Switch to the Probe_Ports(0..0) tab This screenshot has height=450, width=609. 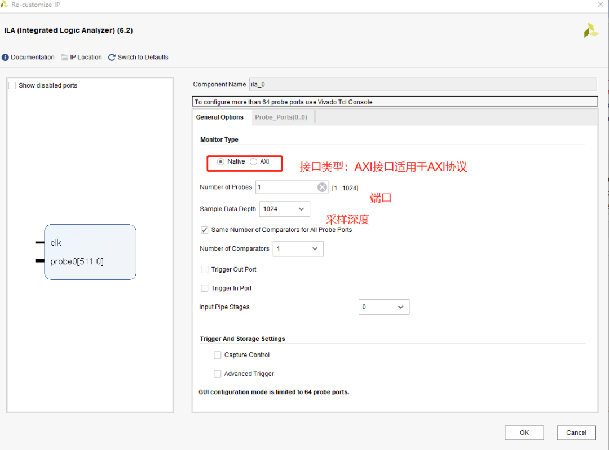pos(281,117)
